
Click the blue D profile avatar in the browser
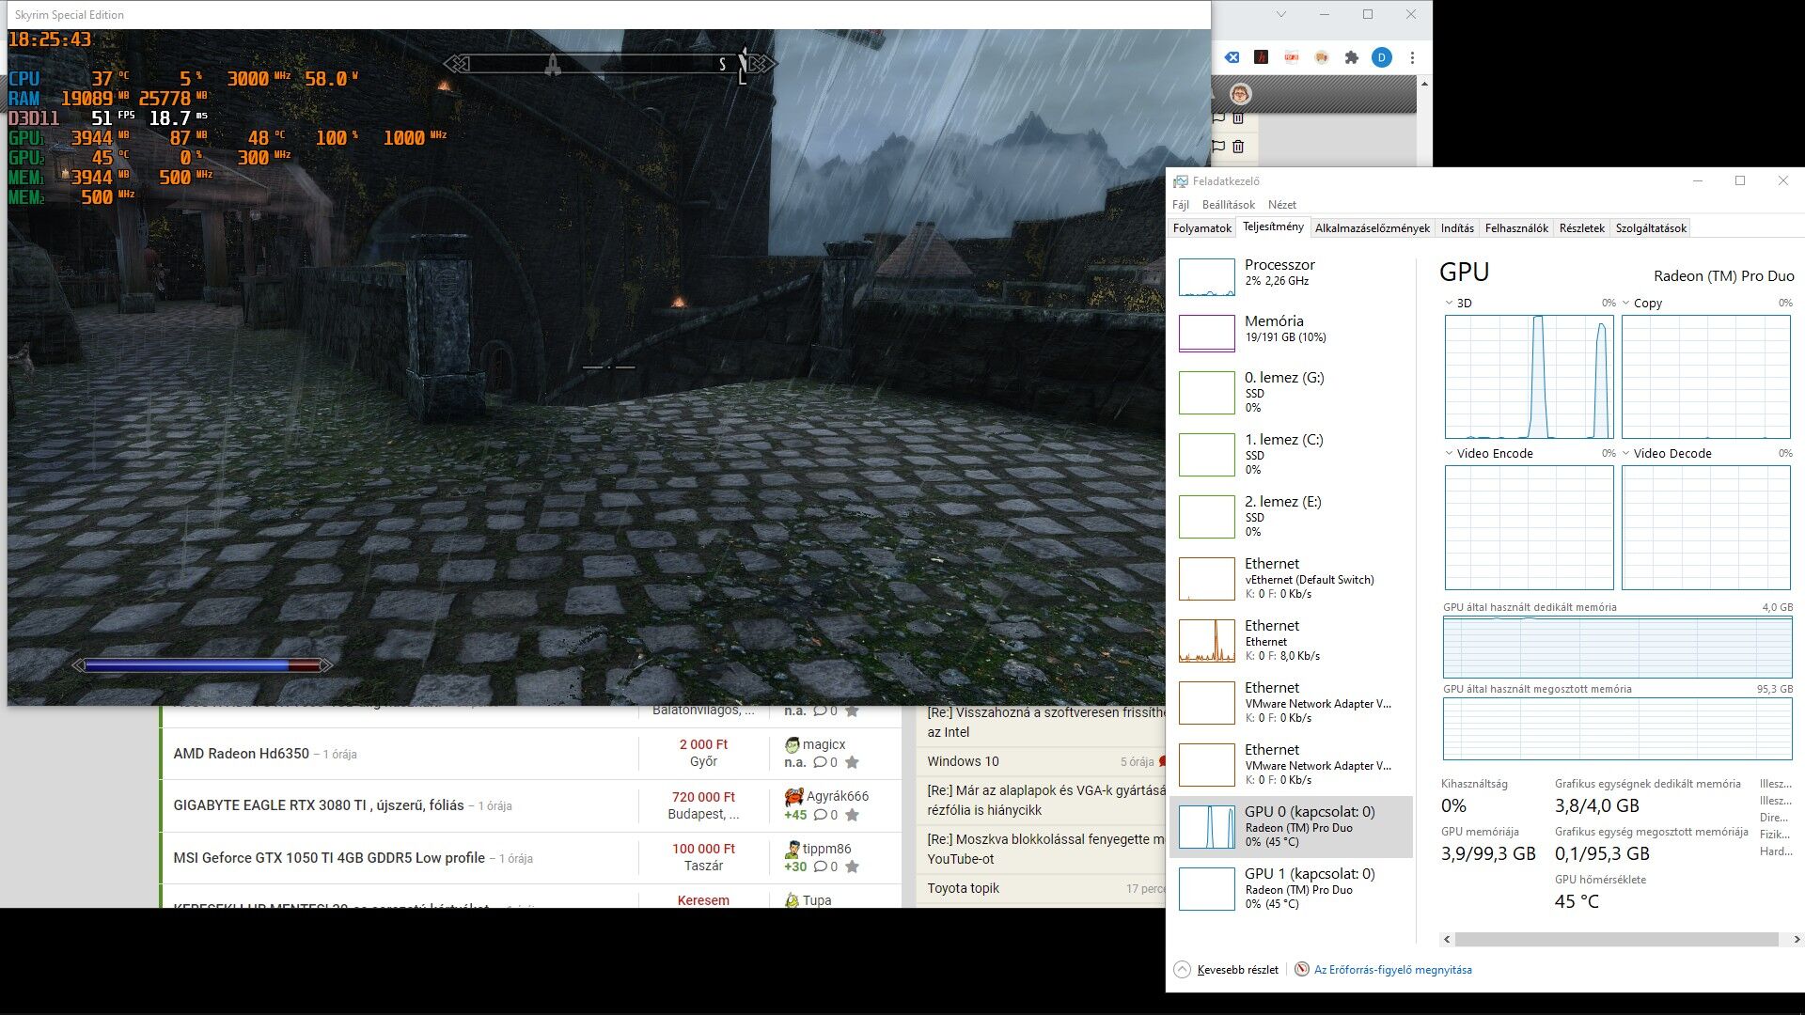pyautogui.click(x=1381, y=57)
